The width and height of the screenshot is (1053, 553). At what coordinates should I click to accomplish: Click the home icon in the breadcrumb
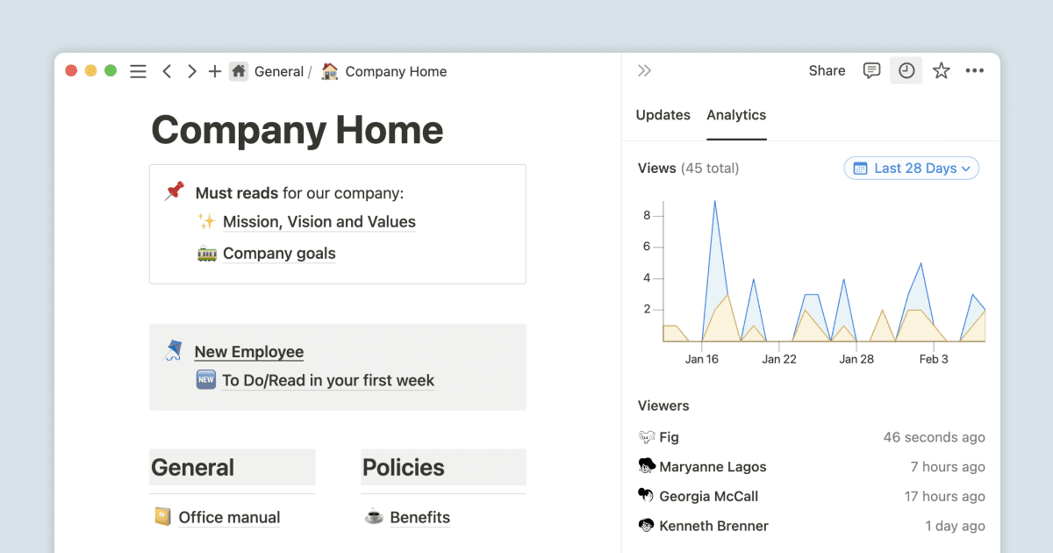click(x=238, y=71)
